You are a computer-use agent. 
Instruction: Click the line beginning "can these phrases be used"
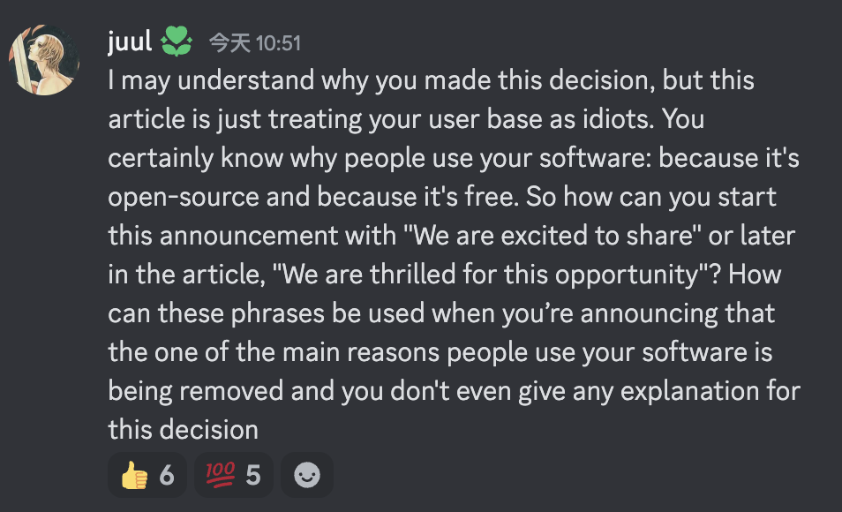click(x=441, y=313)
